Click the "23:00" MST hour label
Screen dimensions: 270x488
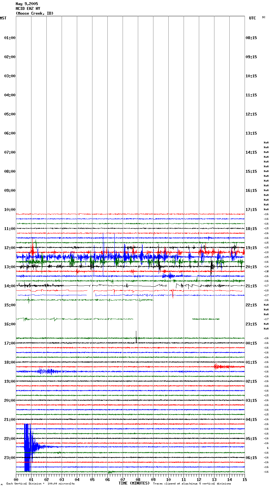point(10,458)
